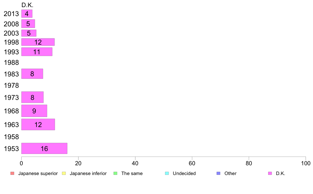Select the 1953 bar showing 16
The height and width of the screenshot is (194, 313).
44,148
